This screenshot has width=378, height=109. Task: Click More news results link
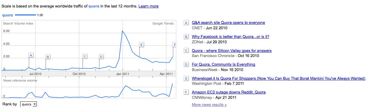209,105
